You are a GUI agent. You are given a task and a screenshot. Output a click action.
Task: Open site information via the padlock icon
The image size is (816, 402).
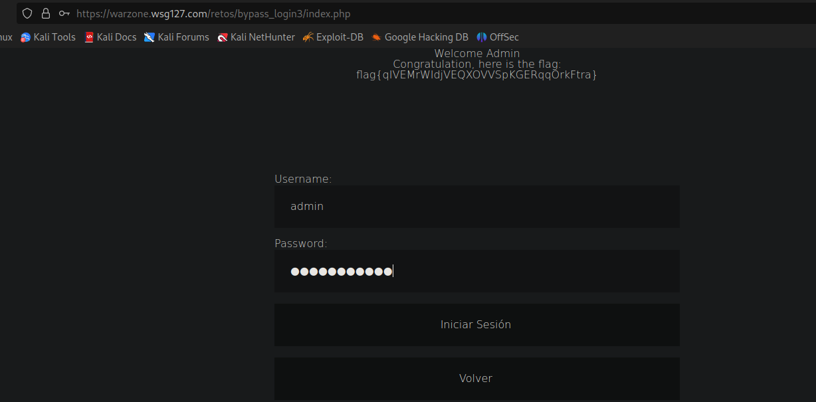46,13
